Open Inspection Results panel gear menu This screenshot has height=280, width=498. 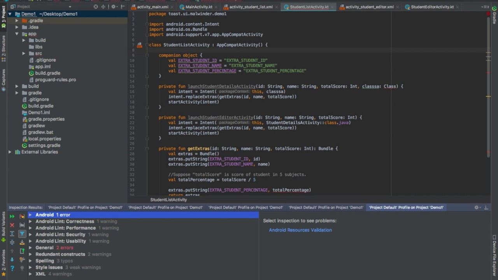(477, 208)
